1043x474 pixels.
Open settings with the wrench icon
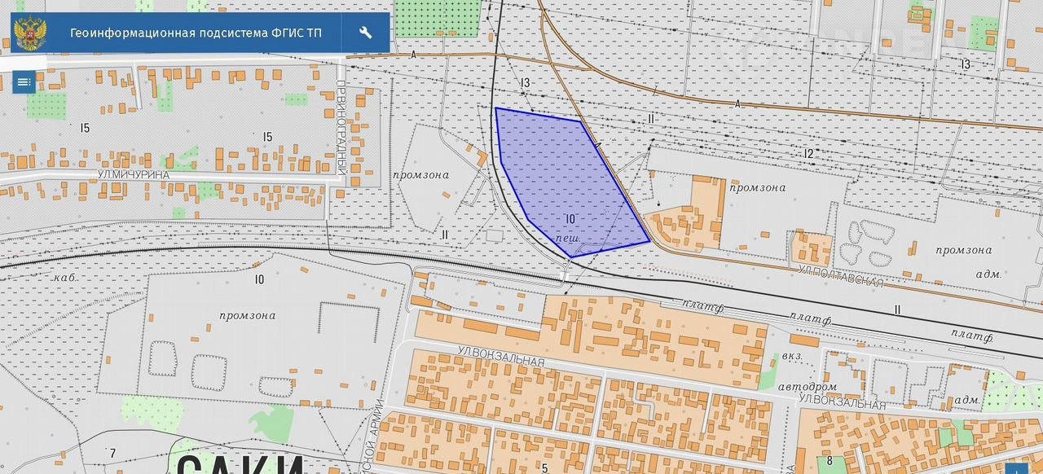(366, 33)
